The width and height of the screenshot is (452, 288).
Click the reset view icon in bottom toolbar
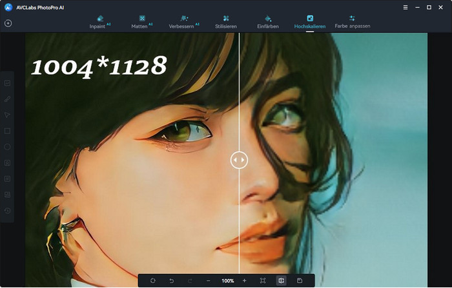153,280
